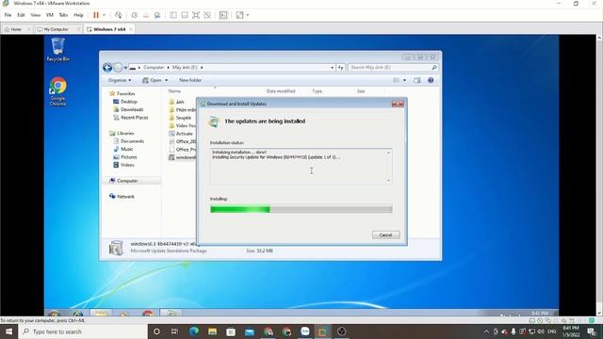Expand the Open button's dropdown arrow in Explorer

(167, 80)
